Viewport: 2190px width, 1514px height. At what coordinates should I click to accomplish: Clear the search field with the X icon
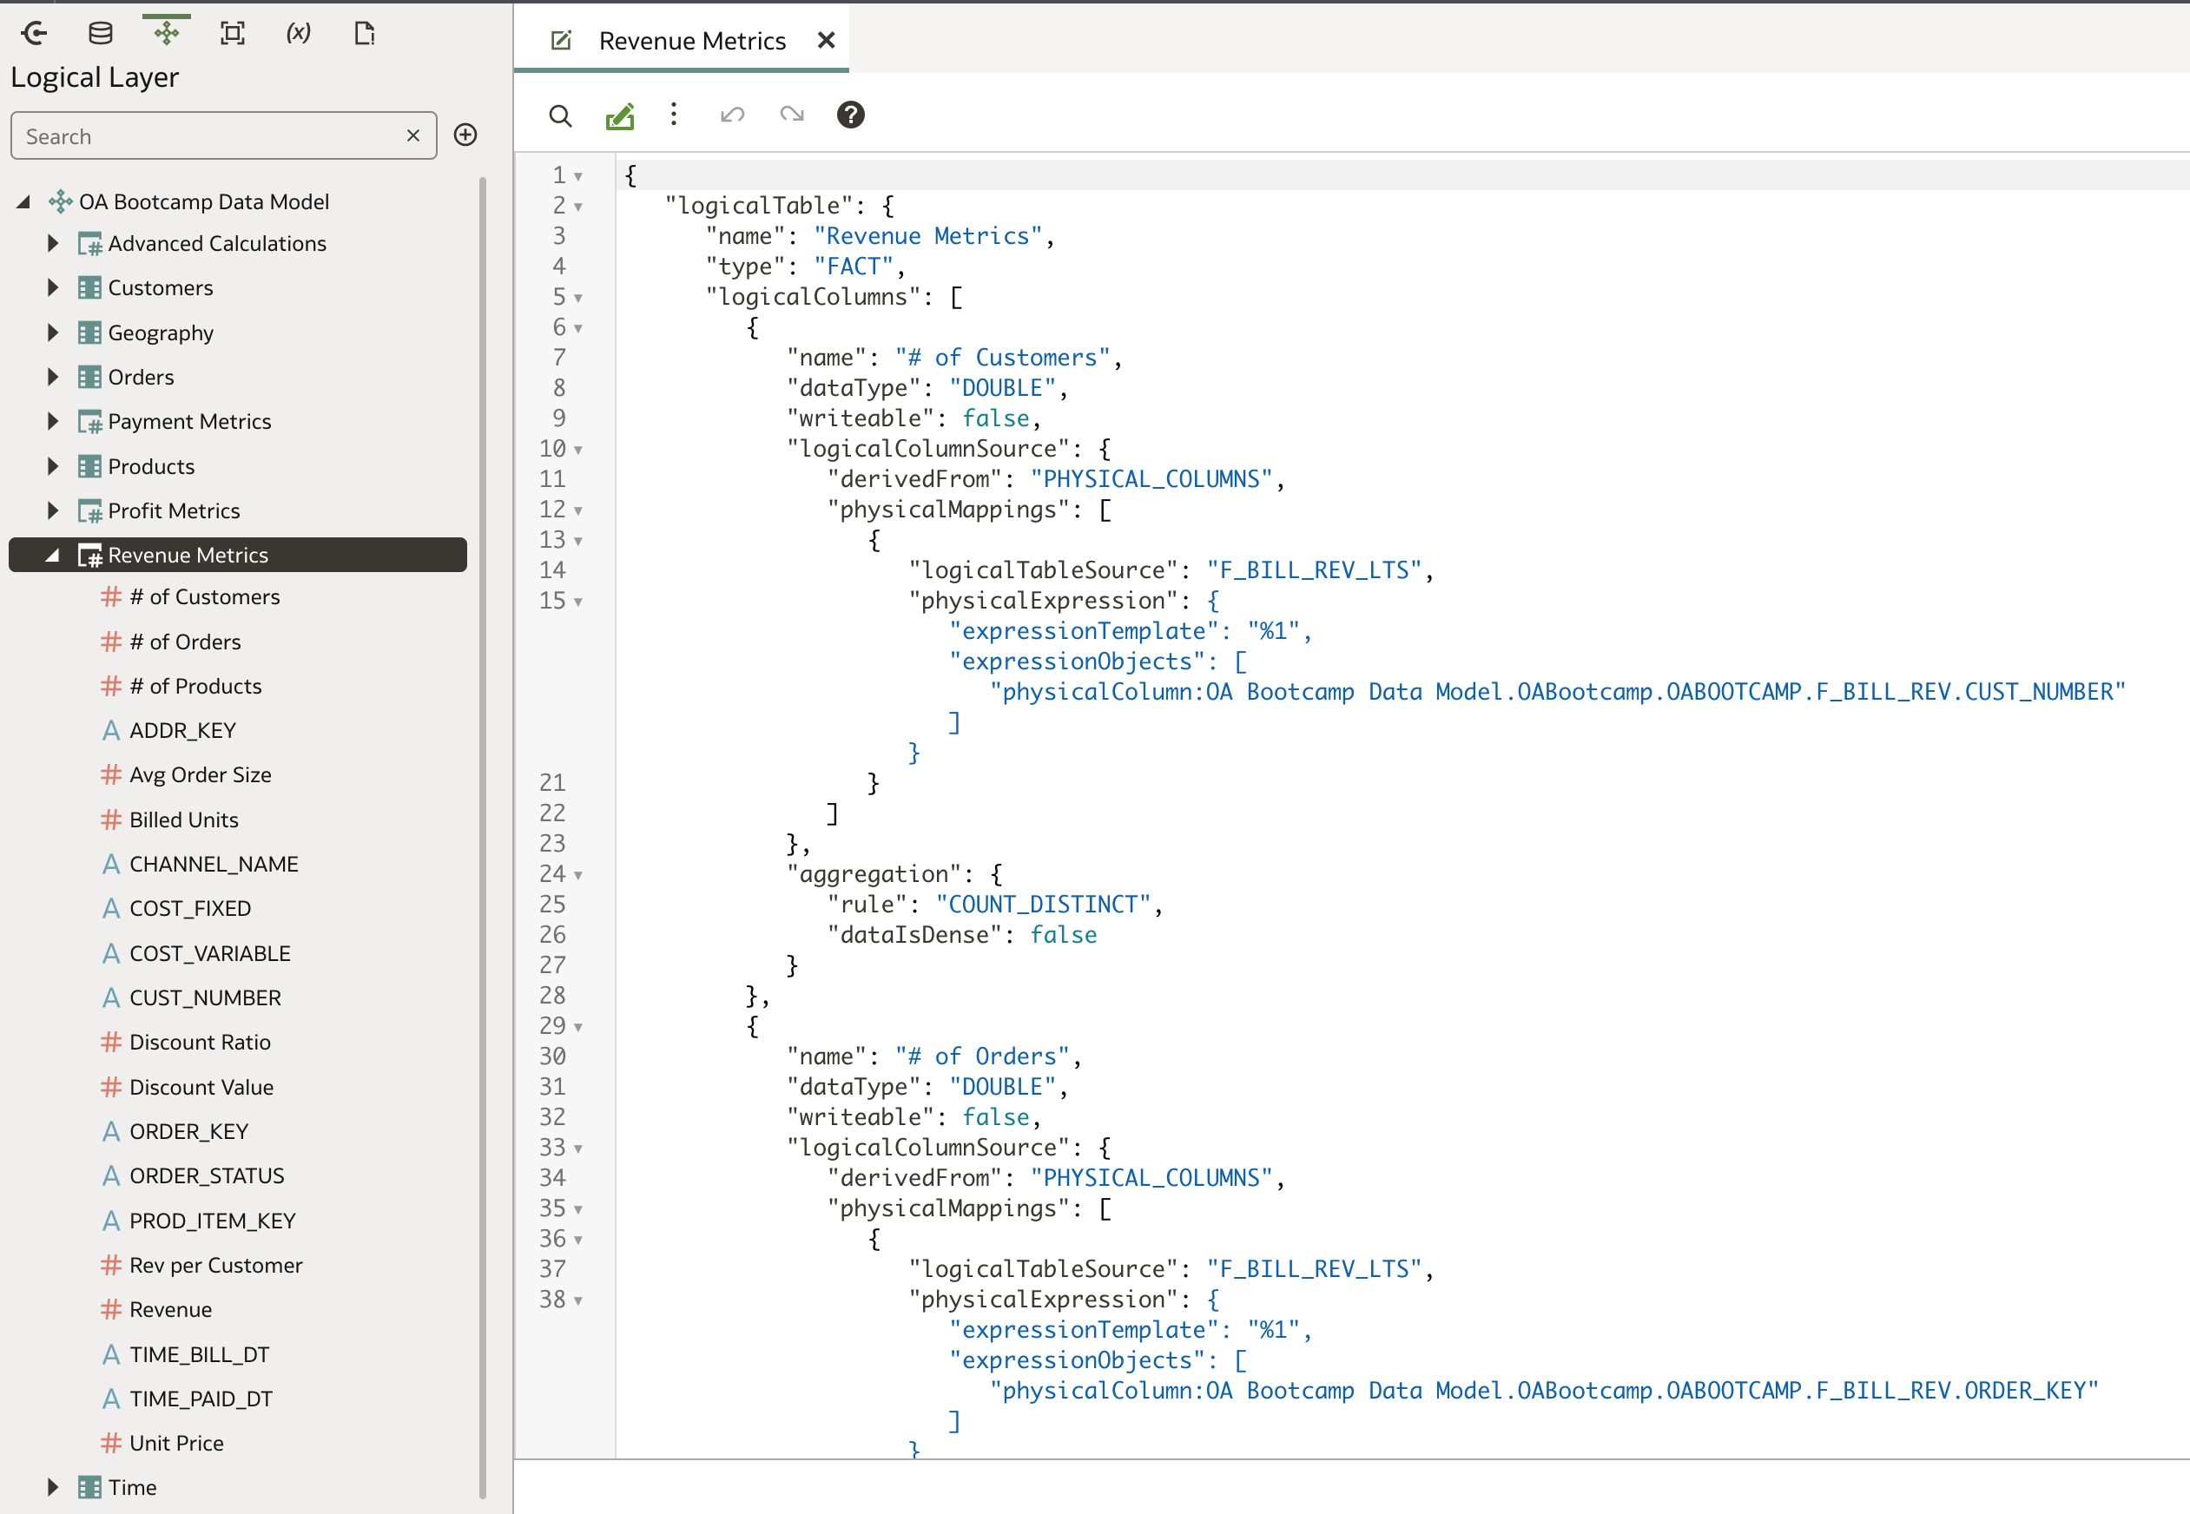point(412,135)
